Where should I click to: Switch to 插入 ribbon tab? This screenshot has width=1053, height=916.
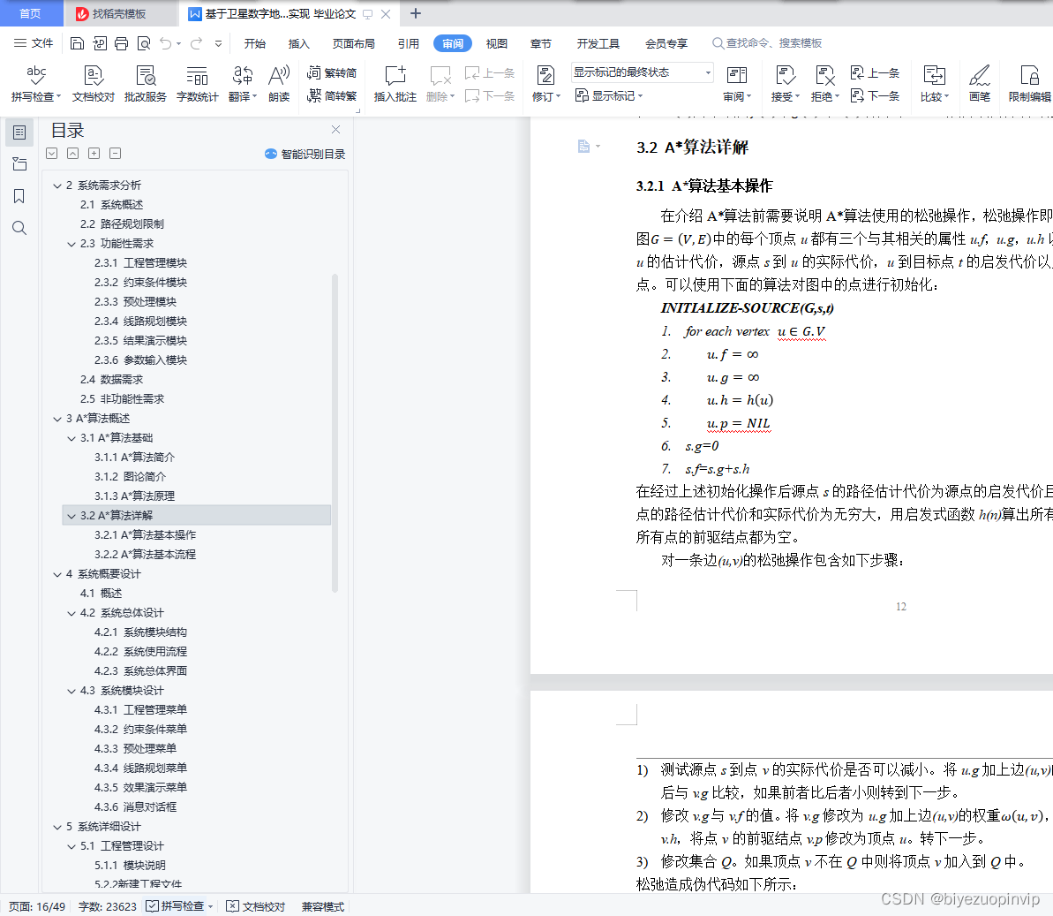pos(299,43)
